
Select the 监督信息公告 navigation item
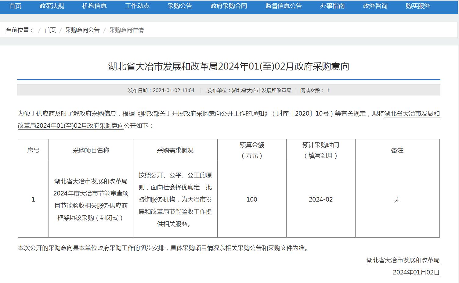(284, 6)
